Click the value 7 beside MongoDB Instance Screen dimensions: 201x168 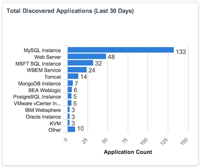pyautogui.click(x=77, y=84)
